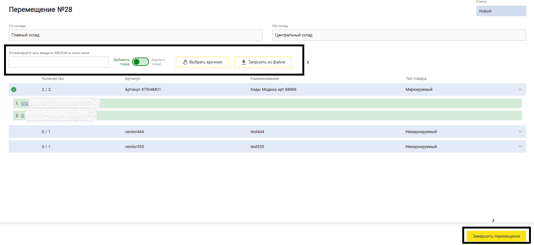Select empty status circle for vendor444 row
This screenshot has height=245, width=534.
click(14, 132)
